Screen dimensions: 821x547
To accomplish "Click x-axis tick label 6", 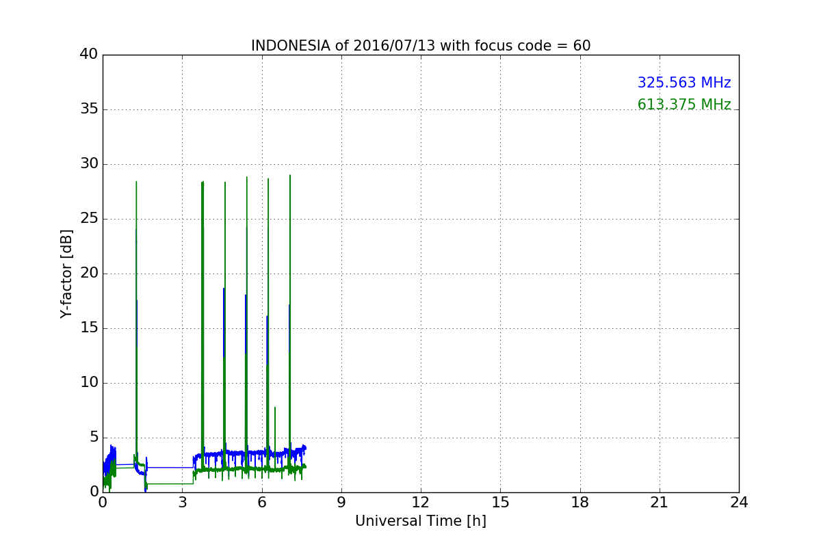I will (262, 503).
